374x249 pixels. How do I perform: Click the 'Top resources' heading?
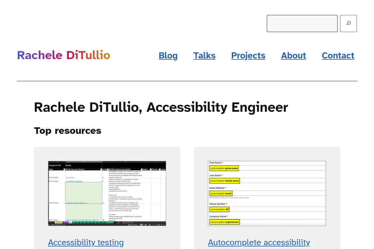[x=68, y=130]
